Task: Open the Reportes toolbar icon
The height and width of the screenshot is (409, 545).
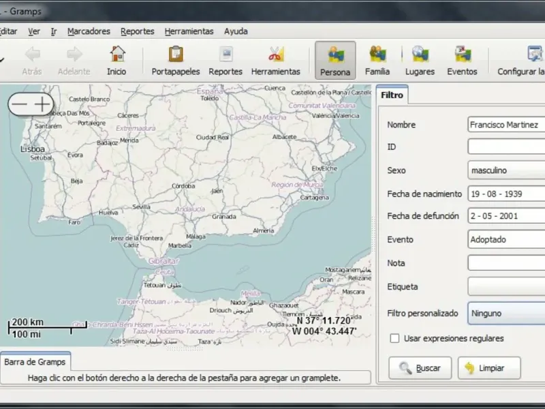Action: pos(225,60)
